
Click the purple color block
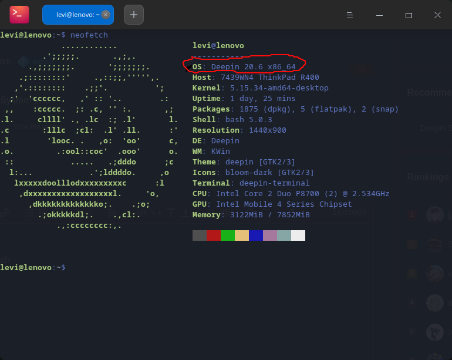coord(270,235)
